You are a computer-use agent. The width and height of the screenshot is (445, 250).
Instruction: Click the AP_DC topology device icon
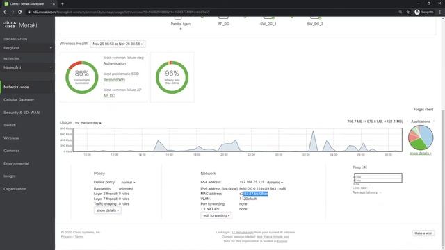click(x=223, y=18)
